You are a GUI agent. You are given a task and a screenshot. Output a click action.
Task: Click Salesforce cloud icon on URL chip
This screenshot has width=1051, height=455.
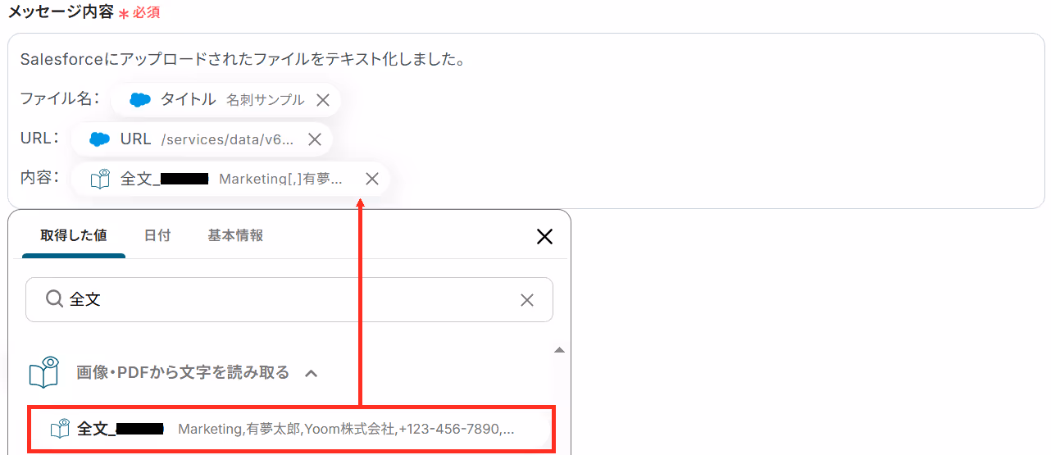[x=99, y=139]
